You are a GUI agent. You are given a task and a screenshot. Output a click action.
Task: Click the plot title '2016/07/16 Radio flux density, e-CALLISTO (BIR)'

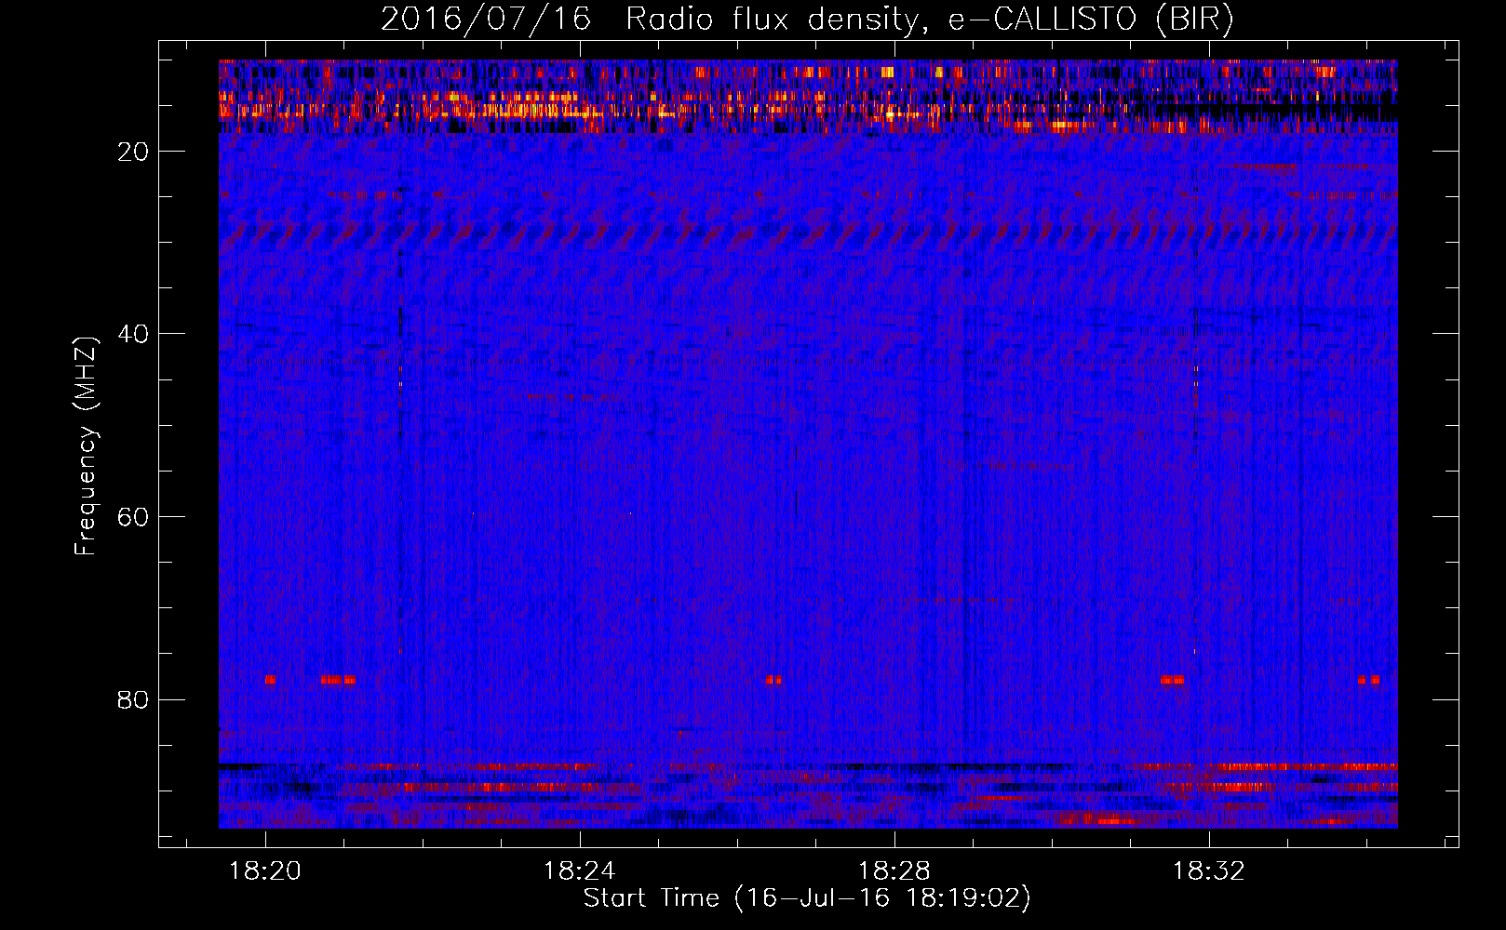(807, 20)
